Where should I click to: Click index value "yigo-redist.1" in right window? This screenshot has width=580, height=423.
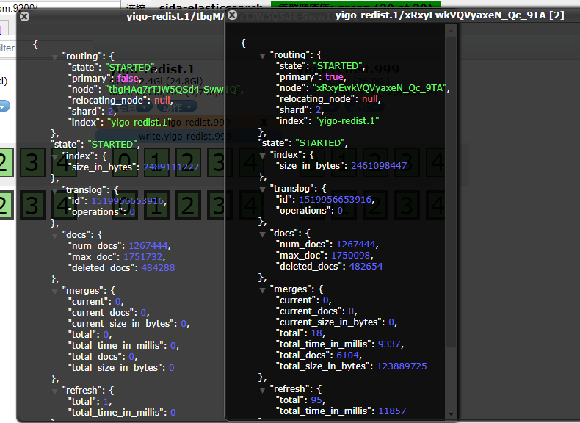[x=347, y=121]
